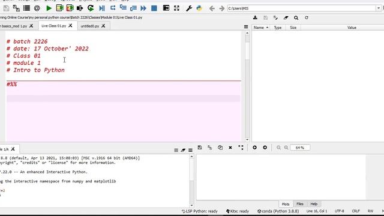Click the step return debug icon
This screenshot has height=216, width=384.
point(133,8)
